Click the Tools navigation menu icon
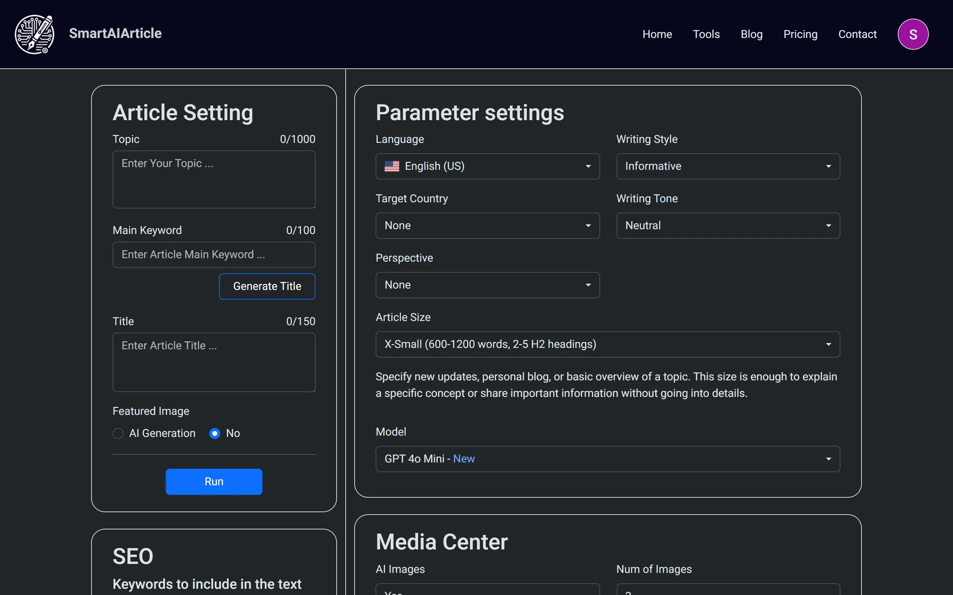 pyautogui.click(x=706, y=33)
